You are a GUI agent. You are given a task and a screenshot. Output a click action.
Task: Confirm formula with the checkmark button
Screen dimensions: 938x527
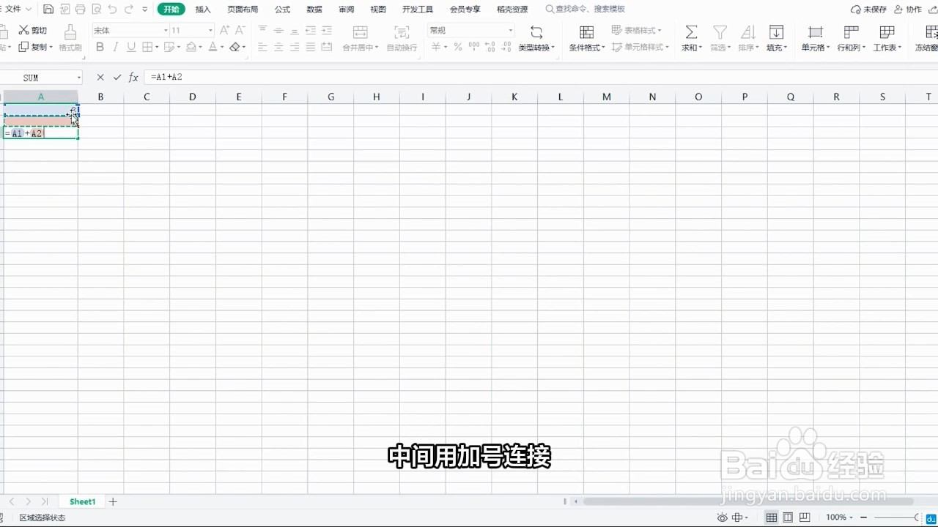coord(116,77)
